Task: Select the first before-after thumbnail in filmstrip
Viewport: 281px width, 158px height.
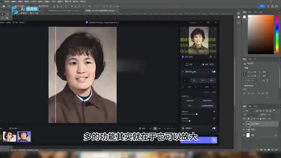Action: 10,136
